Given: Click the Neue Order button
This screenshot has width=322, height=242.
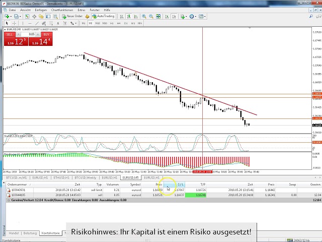Looking at the screenshot, I should pyautogui.click(x=72, y=16).
